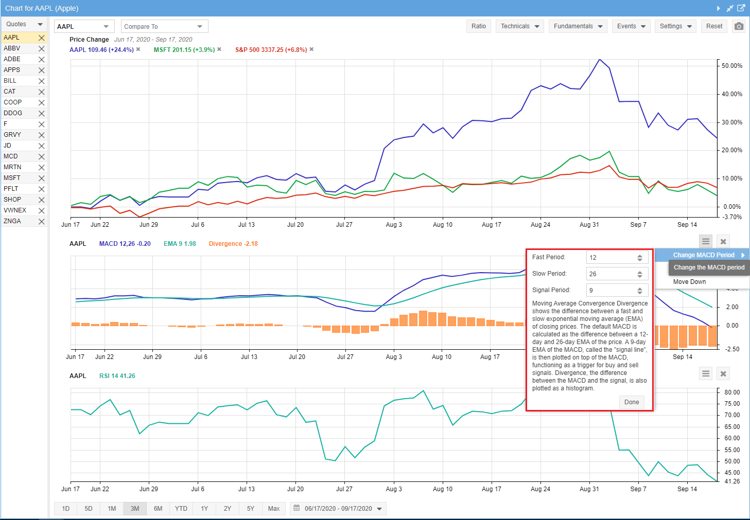Switch to the 1Y time range
The height and width of the screenshot is (520, 750).
click(x=204, y=509)
